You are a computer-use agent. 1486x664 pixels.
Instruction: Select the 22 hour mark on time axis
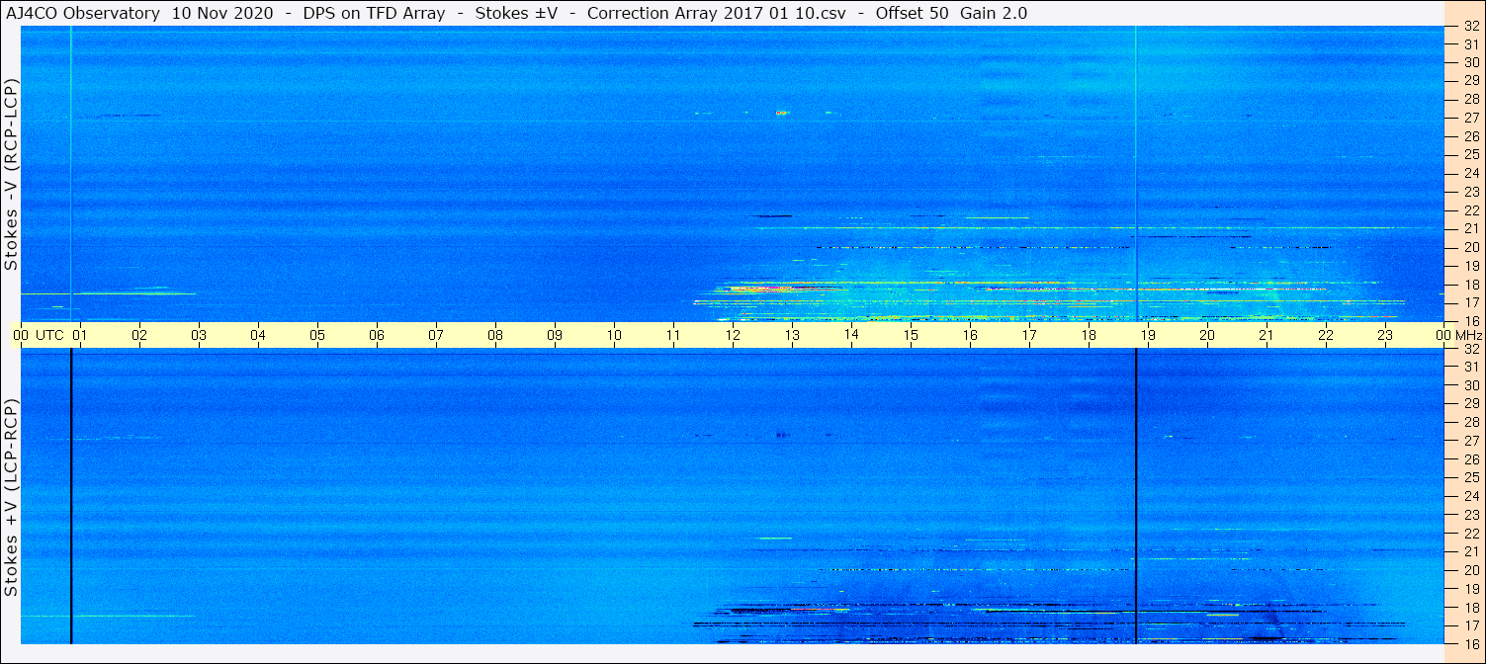click(x=1326, y=335)
